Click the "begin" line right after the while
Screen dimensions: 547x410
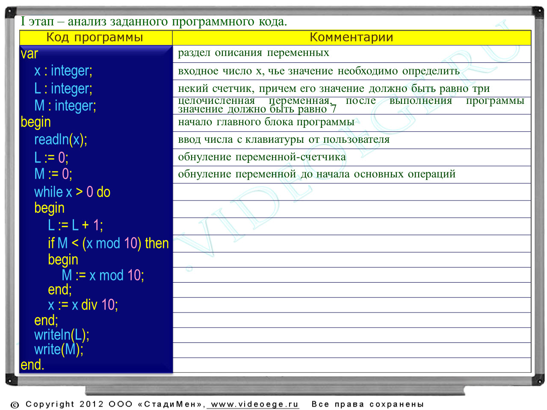point(49,208)
